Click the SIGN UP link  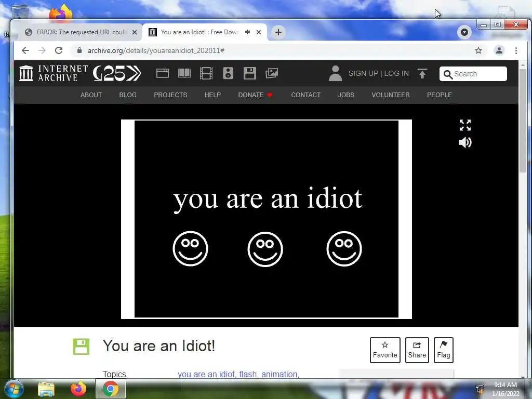(x=363, y=74)
